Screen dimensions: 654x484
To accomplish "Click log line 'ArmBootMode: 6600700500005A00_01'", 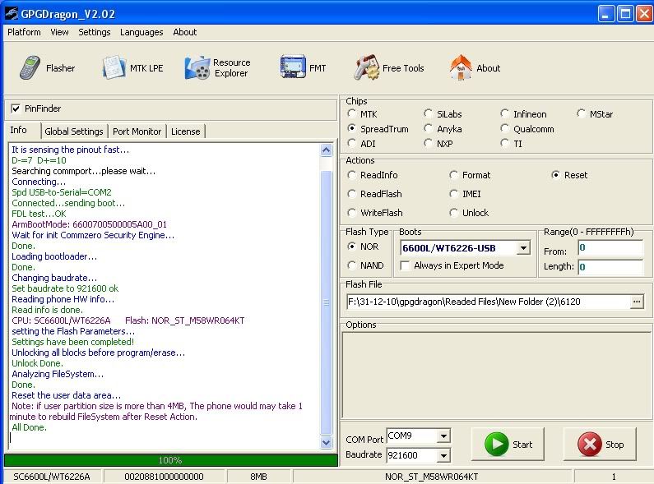I will pyautogui.click(x=90, y=224).
